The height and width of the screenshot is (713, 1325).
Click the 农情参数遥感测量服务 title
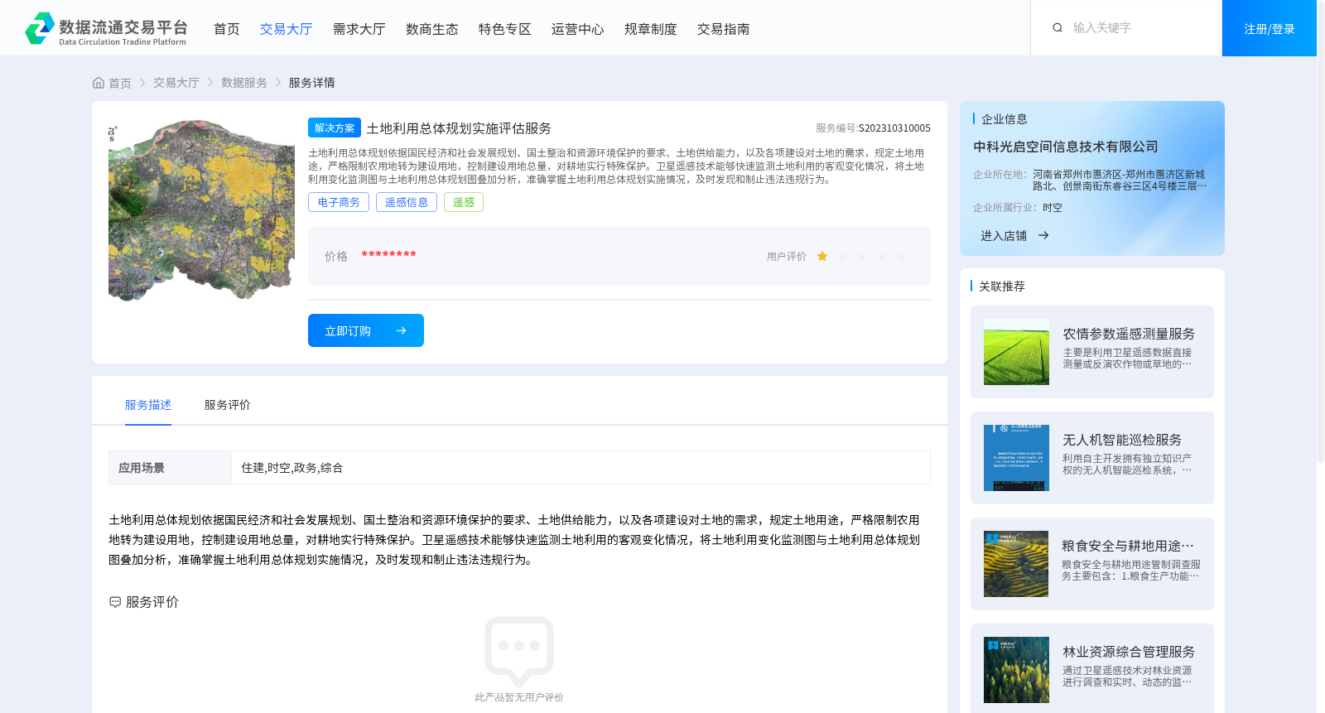[x=1129, y=334]
